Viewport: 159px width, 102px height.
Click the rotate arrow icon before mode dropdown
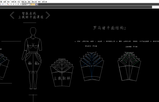(x=21, y=4)
